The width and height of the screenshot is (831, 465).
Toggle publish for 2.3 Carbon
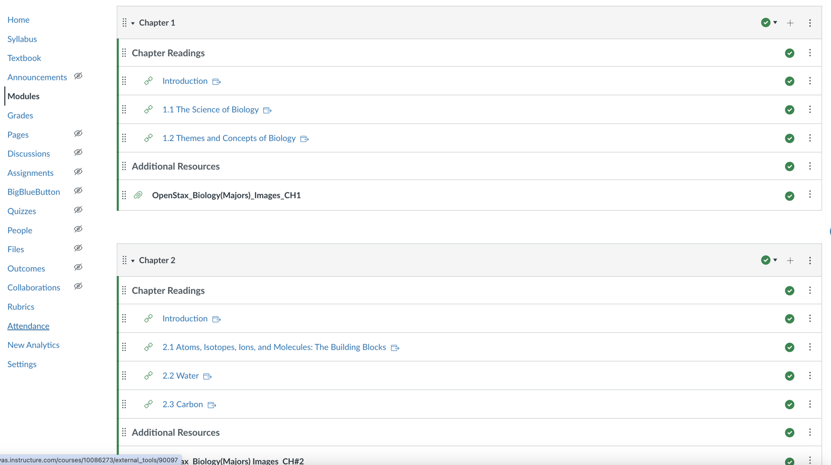(x=790, y=405)
